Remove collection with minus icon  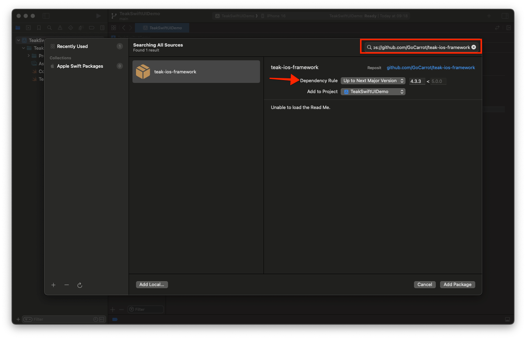tap(67, 285)
